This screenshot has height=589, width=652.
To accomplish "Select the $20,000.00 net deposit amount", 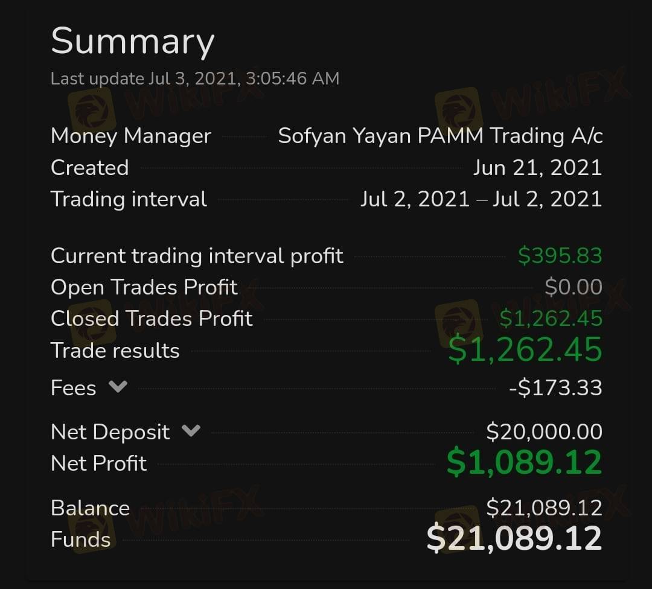I will (x=544, y=432).
